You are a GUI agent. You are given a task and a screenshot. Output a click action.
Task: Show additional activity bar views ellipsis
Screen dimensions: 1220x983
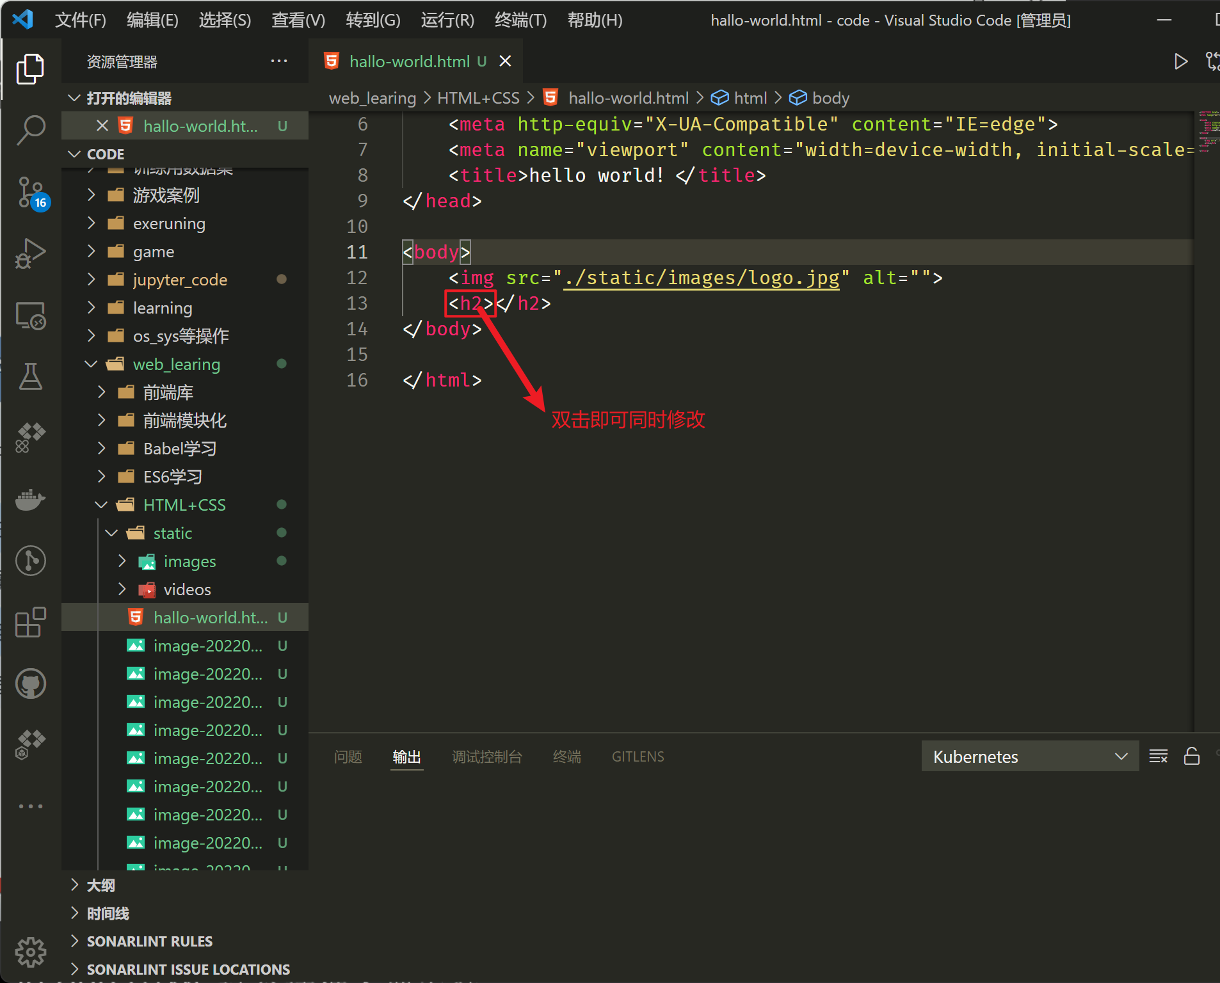pos(30,806)
